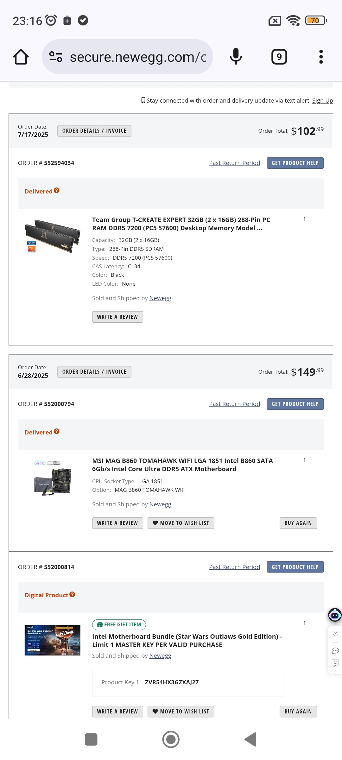Tap Android recent apps square button
Image resolution: width=342 pixels, height=760 pixels.
(x=91, y=739)
